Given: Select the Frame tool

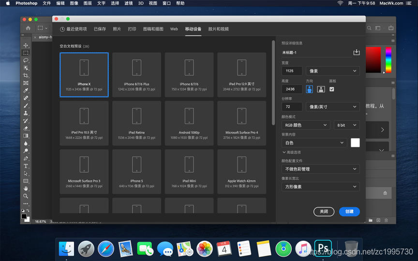Looking at the screenshot, I should tap(26, 83).
